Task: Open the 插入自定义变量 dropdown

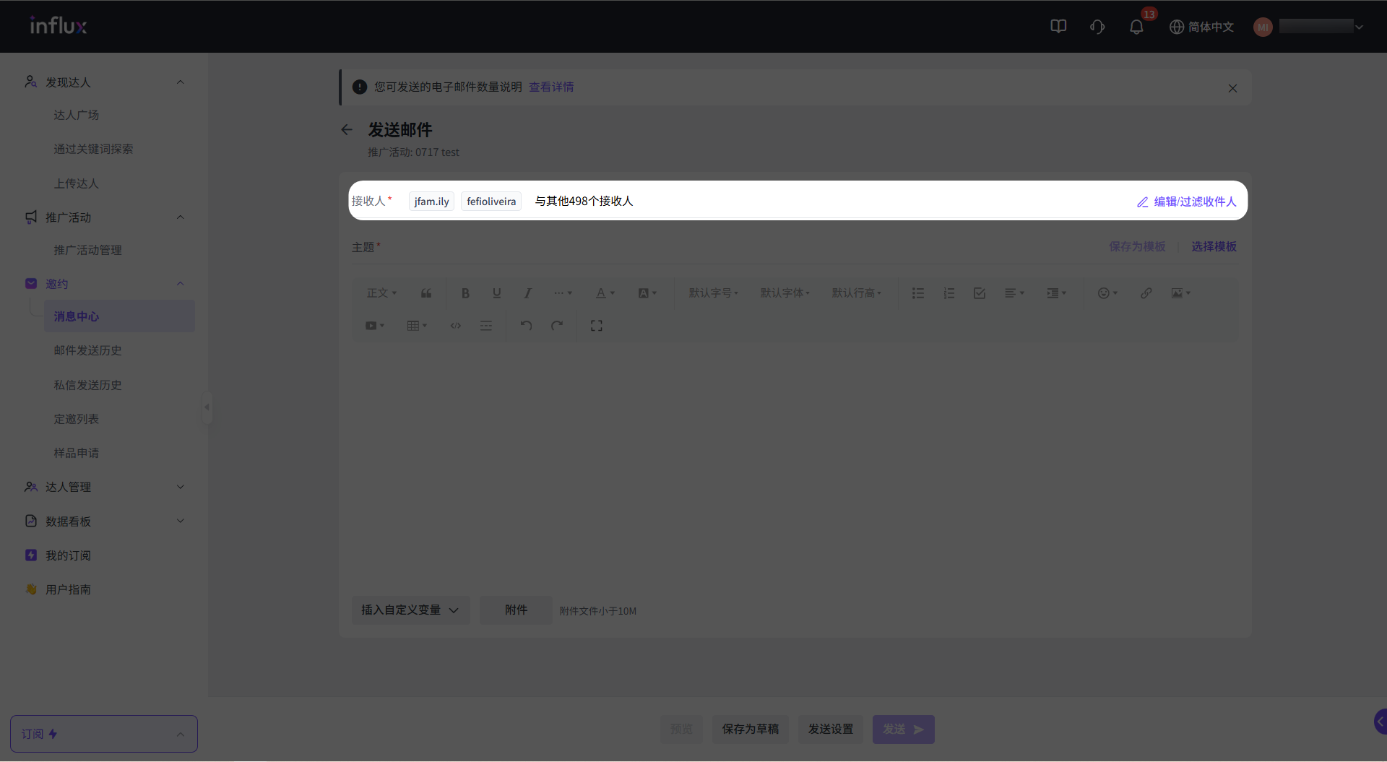Action: coord(410,610)
